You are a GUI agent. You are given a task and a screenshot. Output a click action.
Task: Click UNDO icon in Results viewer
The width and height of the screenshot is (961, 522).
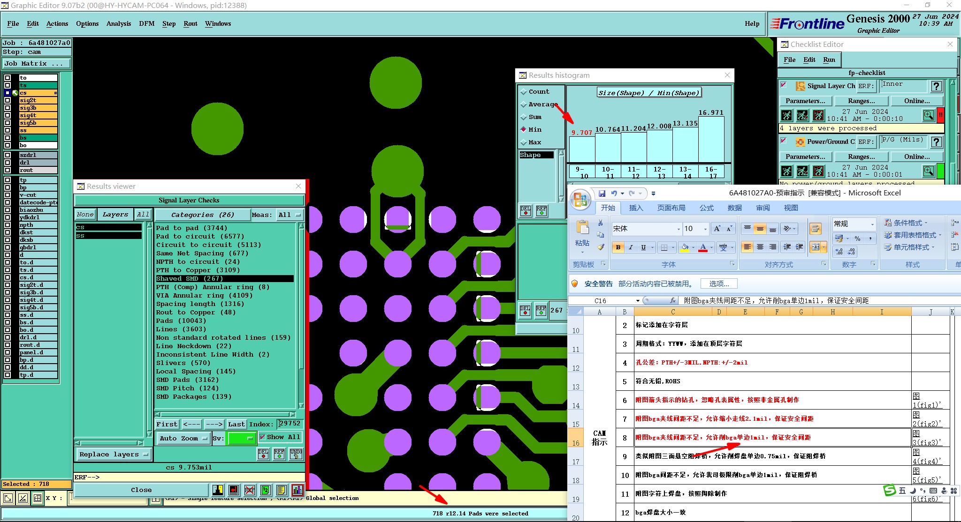(296, 454)
